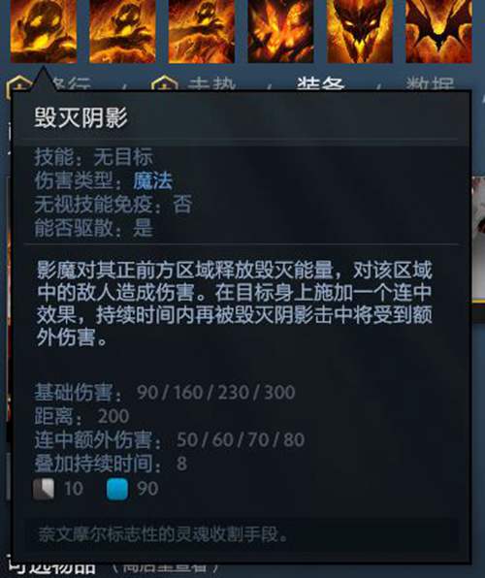Click the 连中额外伤害 50/60/70/80 line
This screenshot has width=485, height=578.
(170, 439)
